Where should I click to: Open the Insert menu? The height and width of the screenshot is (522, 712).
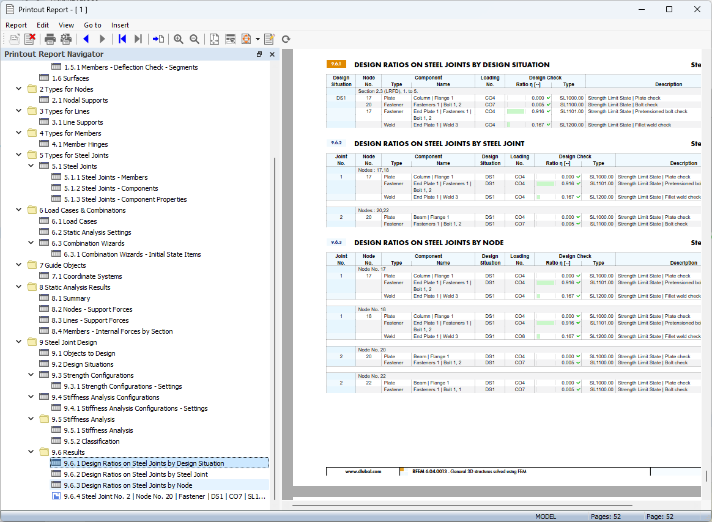click(x=120, y=25)
